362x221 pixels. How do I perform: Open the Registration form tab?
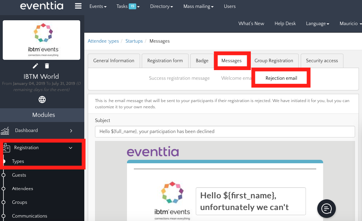(165, 60)
